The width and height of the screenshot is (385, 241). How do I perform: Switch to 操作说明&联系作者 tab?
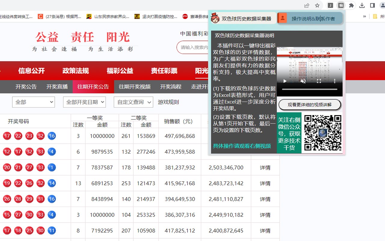(x=310, y=18)
